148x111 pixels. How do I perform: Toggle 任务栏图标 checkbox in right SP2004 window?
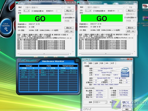[x=125, y=17]
